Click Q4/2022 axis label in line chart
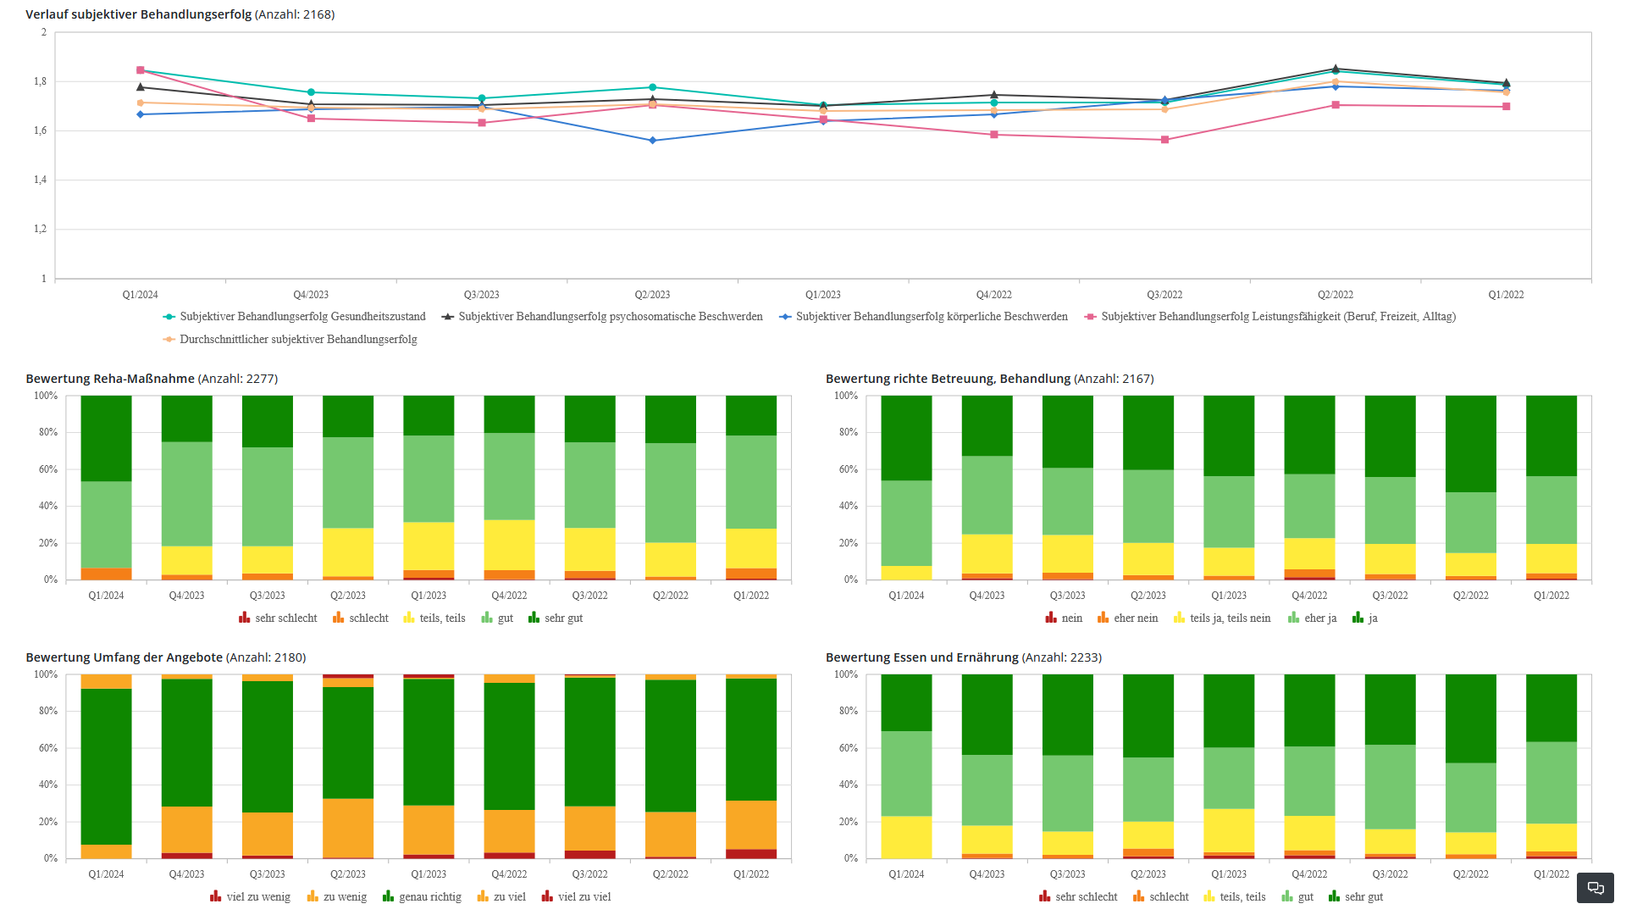The image size is (1626, 915). click(994, 295)
